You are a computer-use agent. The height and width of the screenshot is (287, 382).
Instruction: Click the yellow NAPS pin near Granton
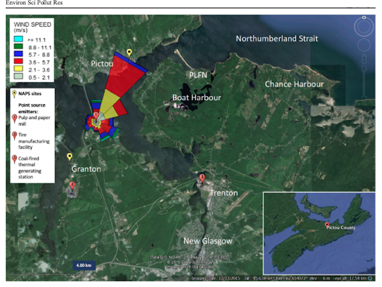coord(69,157)
